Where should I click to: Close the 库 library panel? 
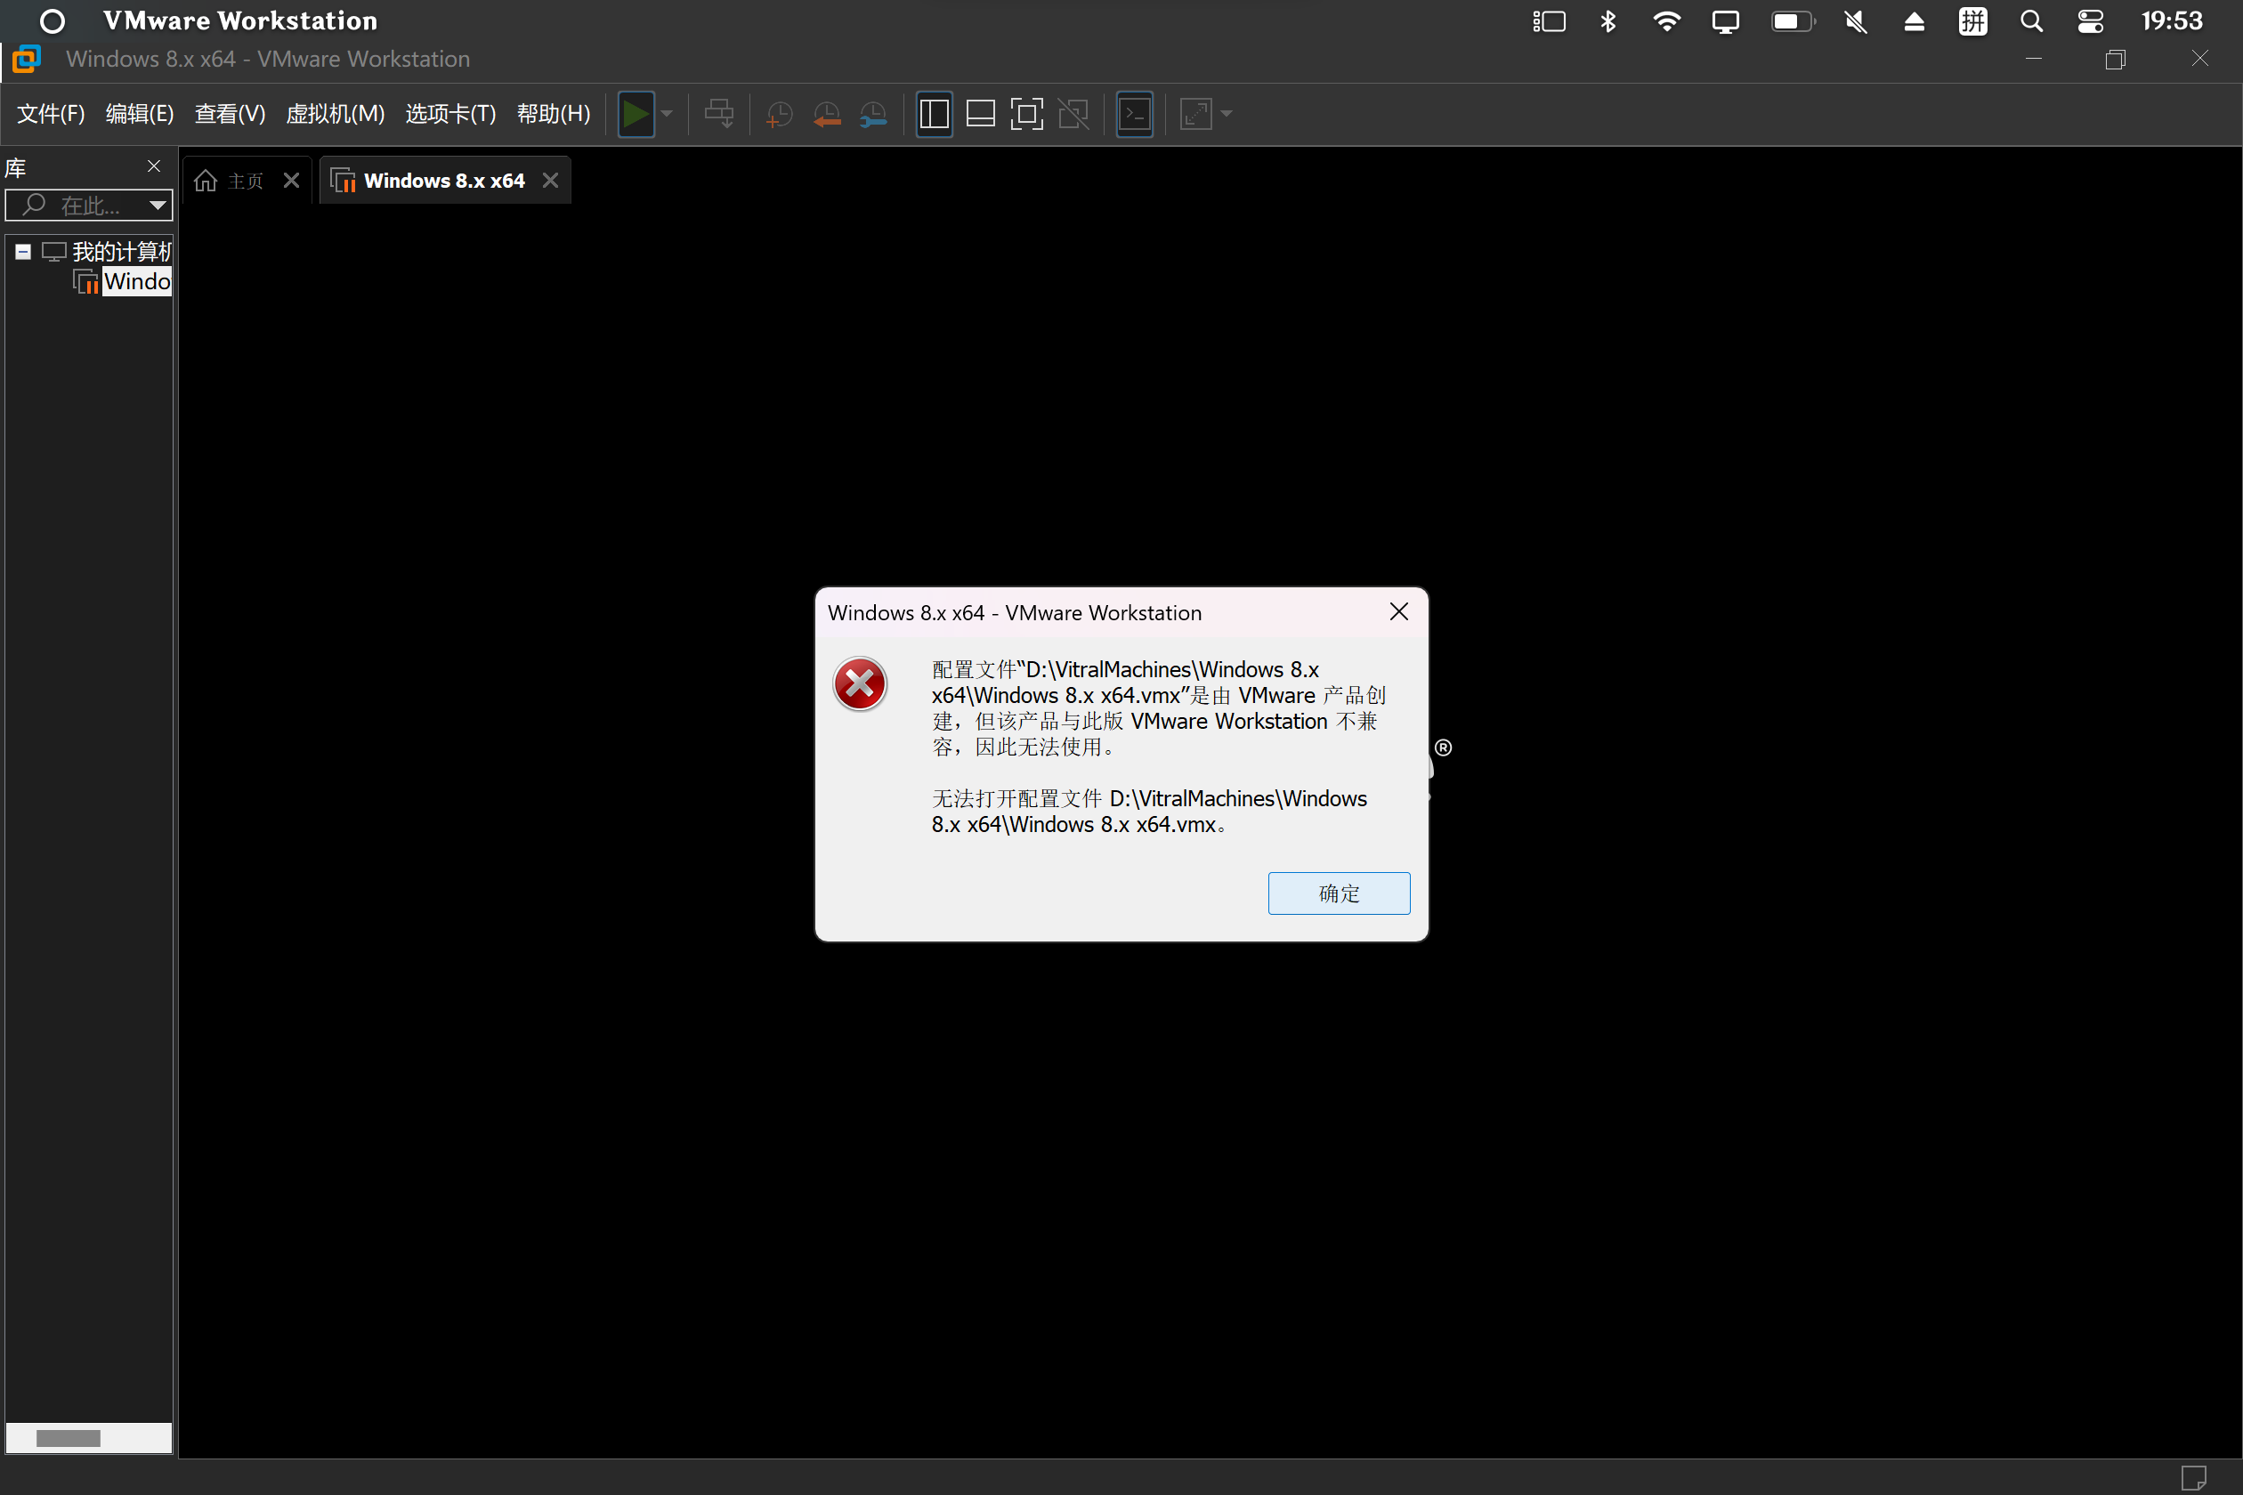pyautogui.click(x=153, y=166)
